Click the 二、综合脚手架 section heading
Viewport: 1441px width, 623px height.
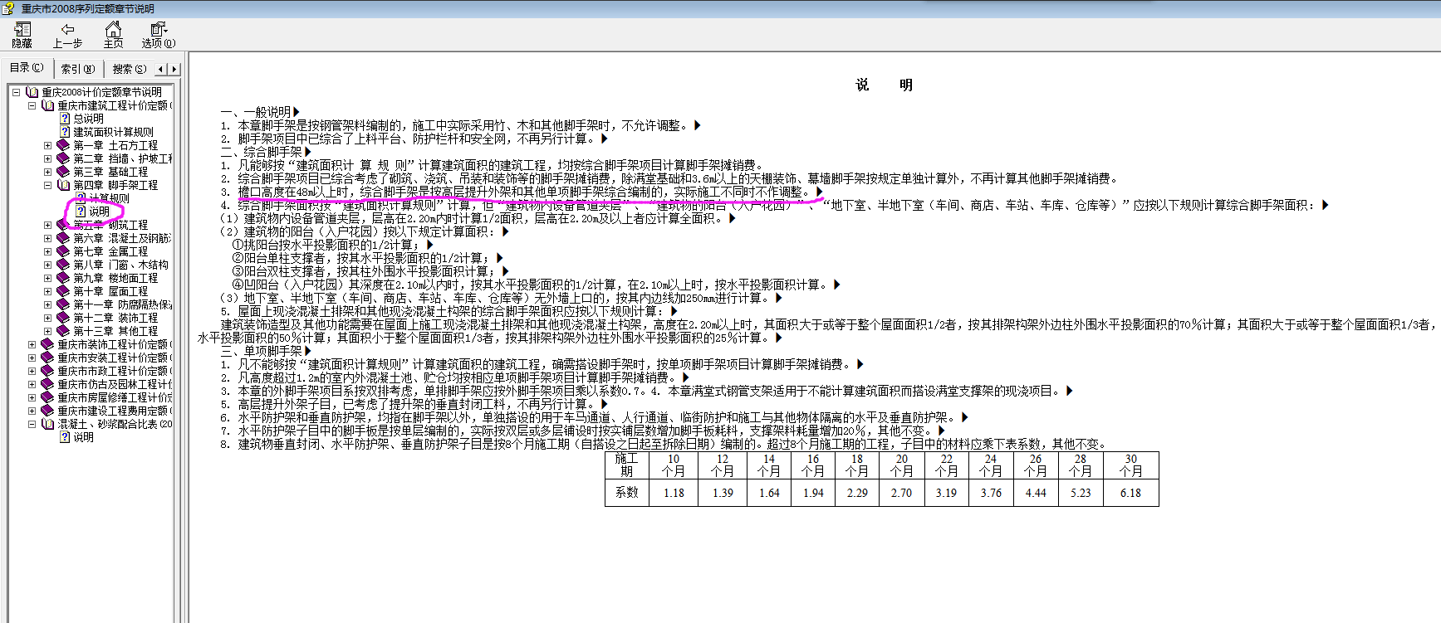tap(262, 152)
